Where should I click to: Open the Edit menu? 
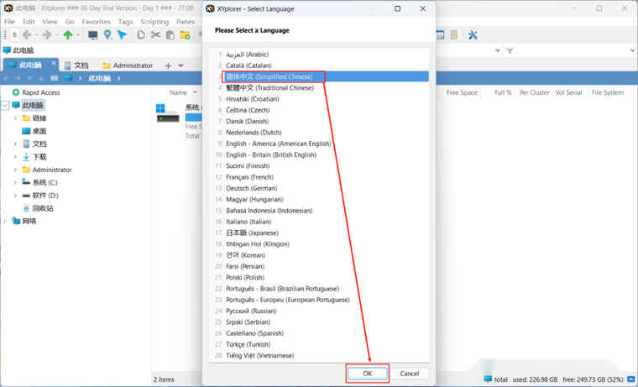(29, 22)
